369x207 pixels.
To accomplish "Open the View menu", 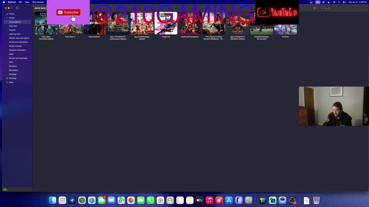I will [x=27, y=2].
